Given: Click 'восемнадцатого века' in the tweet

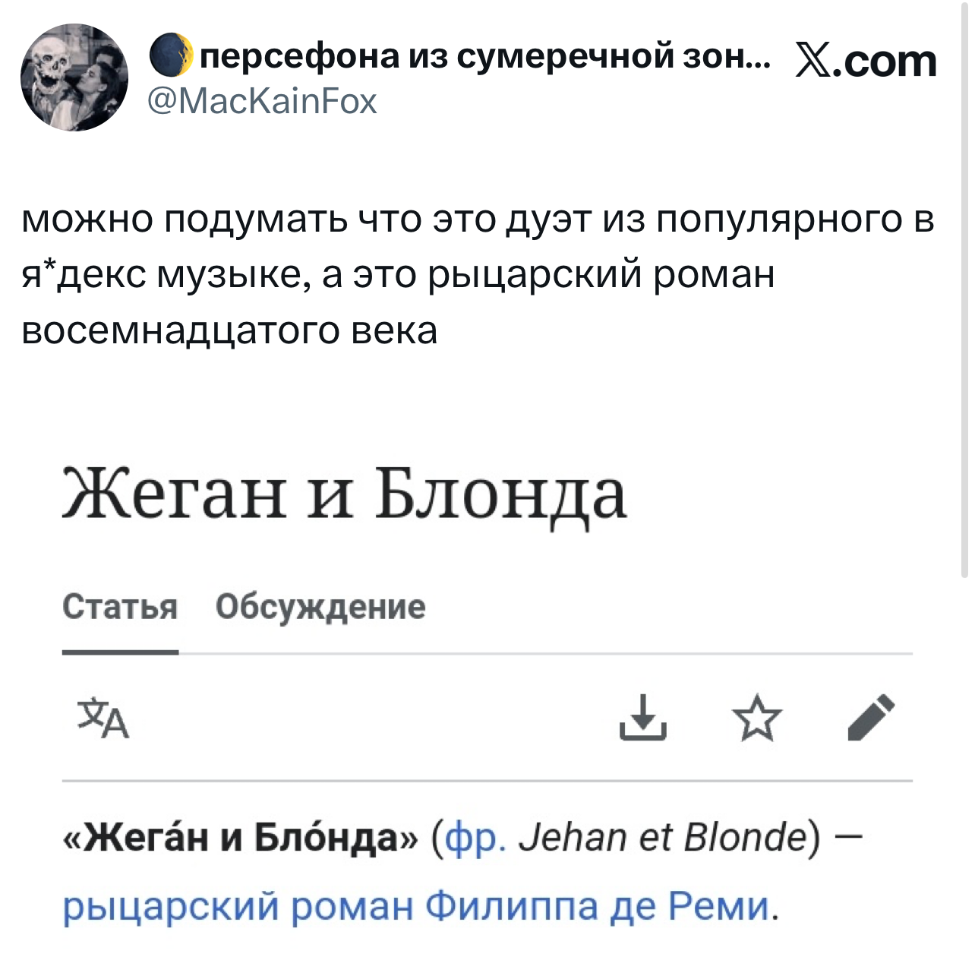Looking at the screenshot, I should tap(229, 330).
